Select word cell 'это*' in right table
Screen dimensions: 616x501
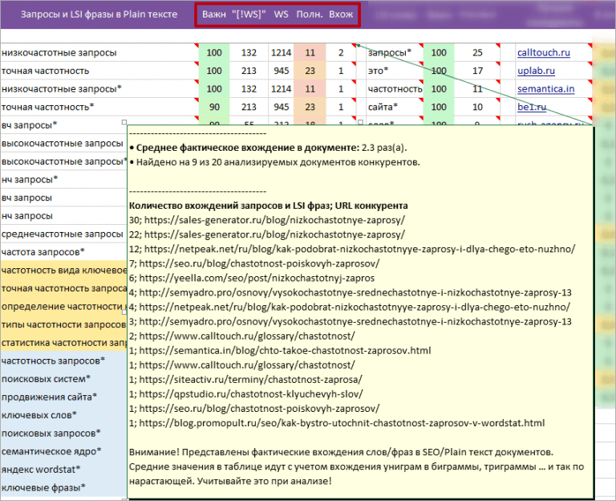click(395, 71)
